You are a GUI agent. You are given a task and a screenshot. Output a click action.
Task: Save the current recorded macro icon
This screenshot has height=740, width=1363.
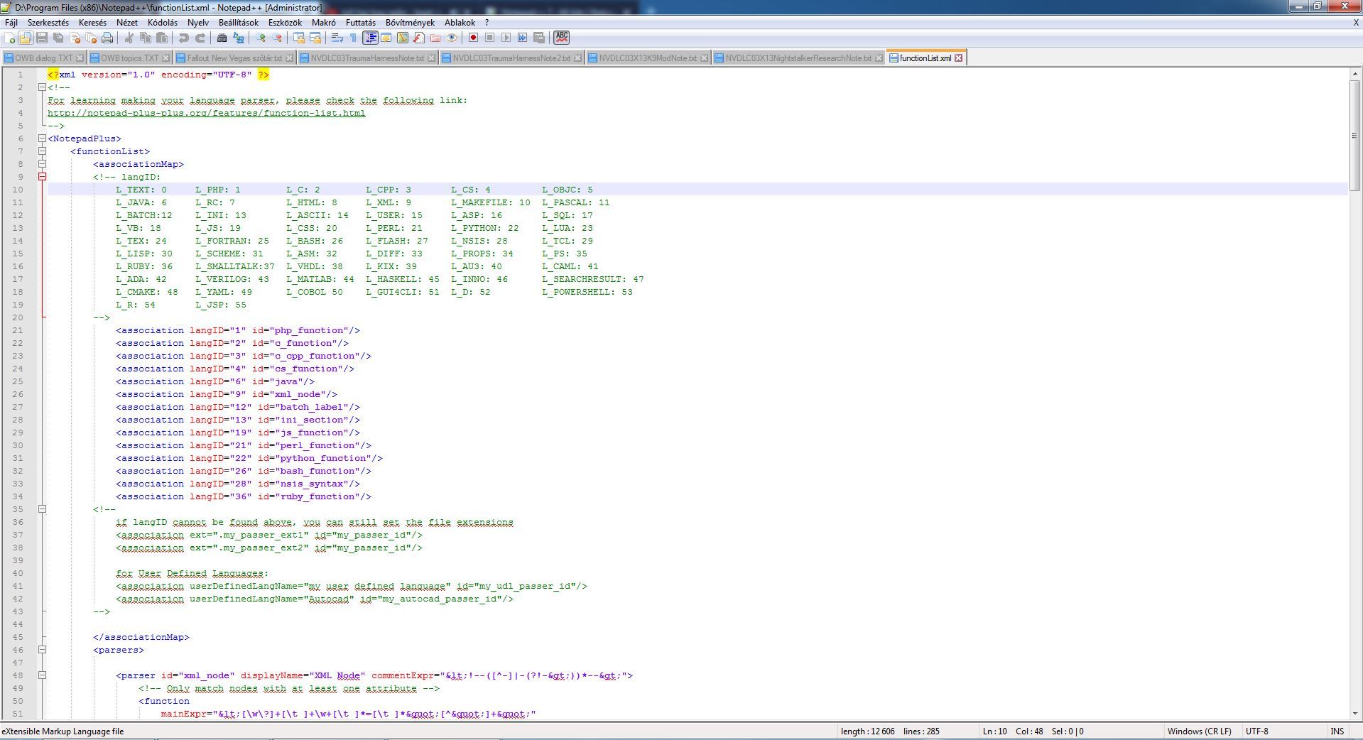click(x=539, y=38)
